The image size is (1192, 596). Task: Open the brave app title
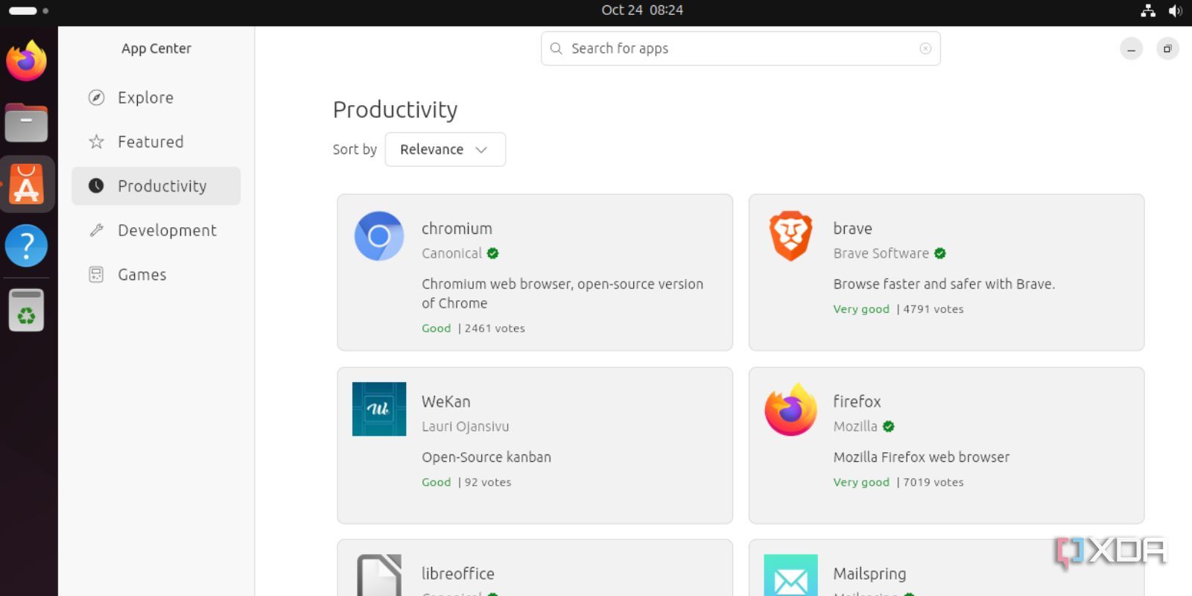tap(852, 229)
